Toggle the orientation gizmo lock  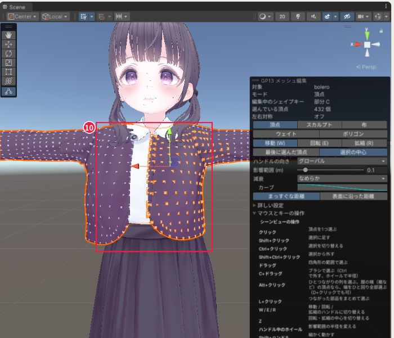(x=381, y=31)
